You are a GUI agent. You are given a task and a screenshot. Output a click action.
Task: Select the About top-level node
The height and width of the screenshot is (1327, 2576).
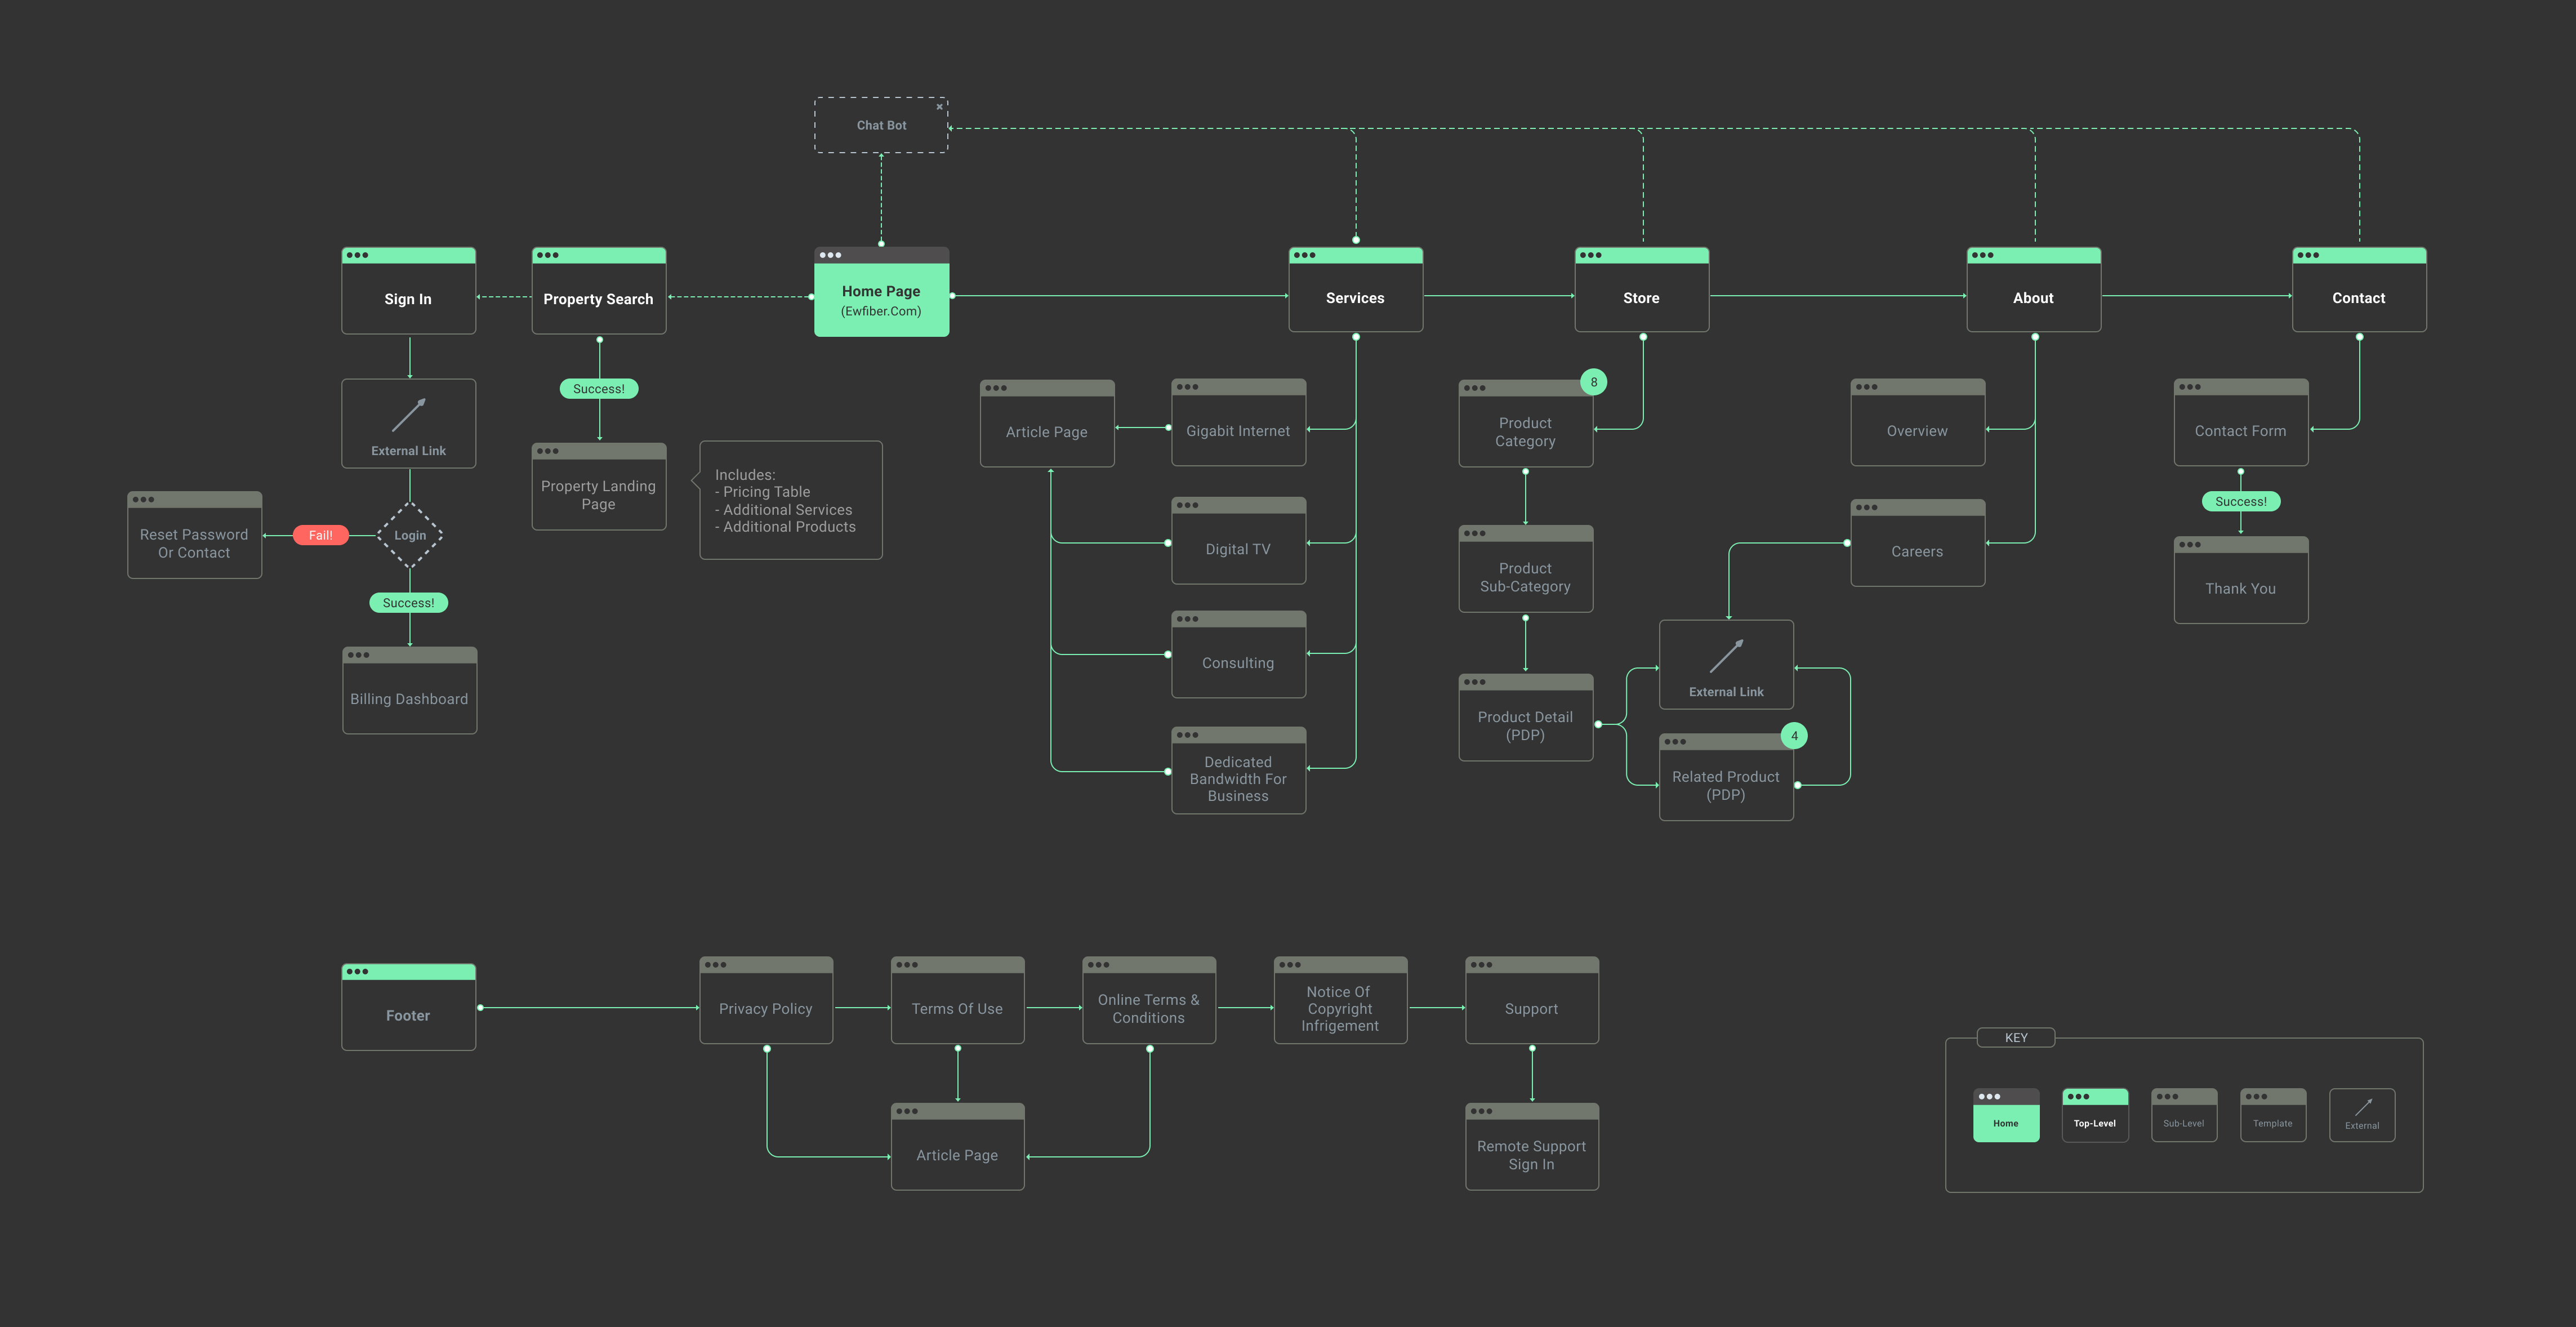[2034, 290]
